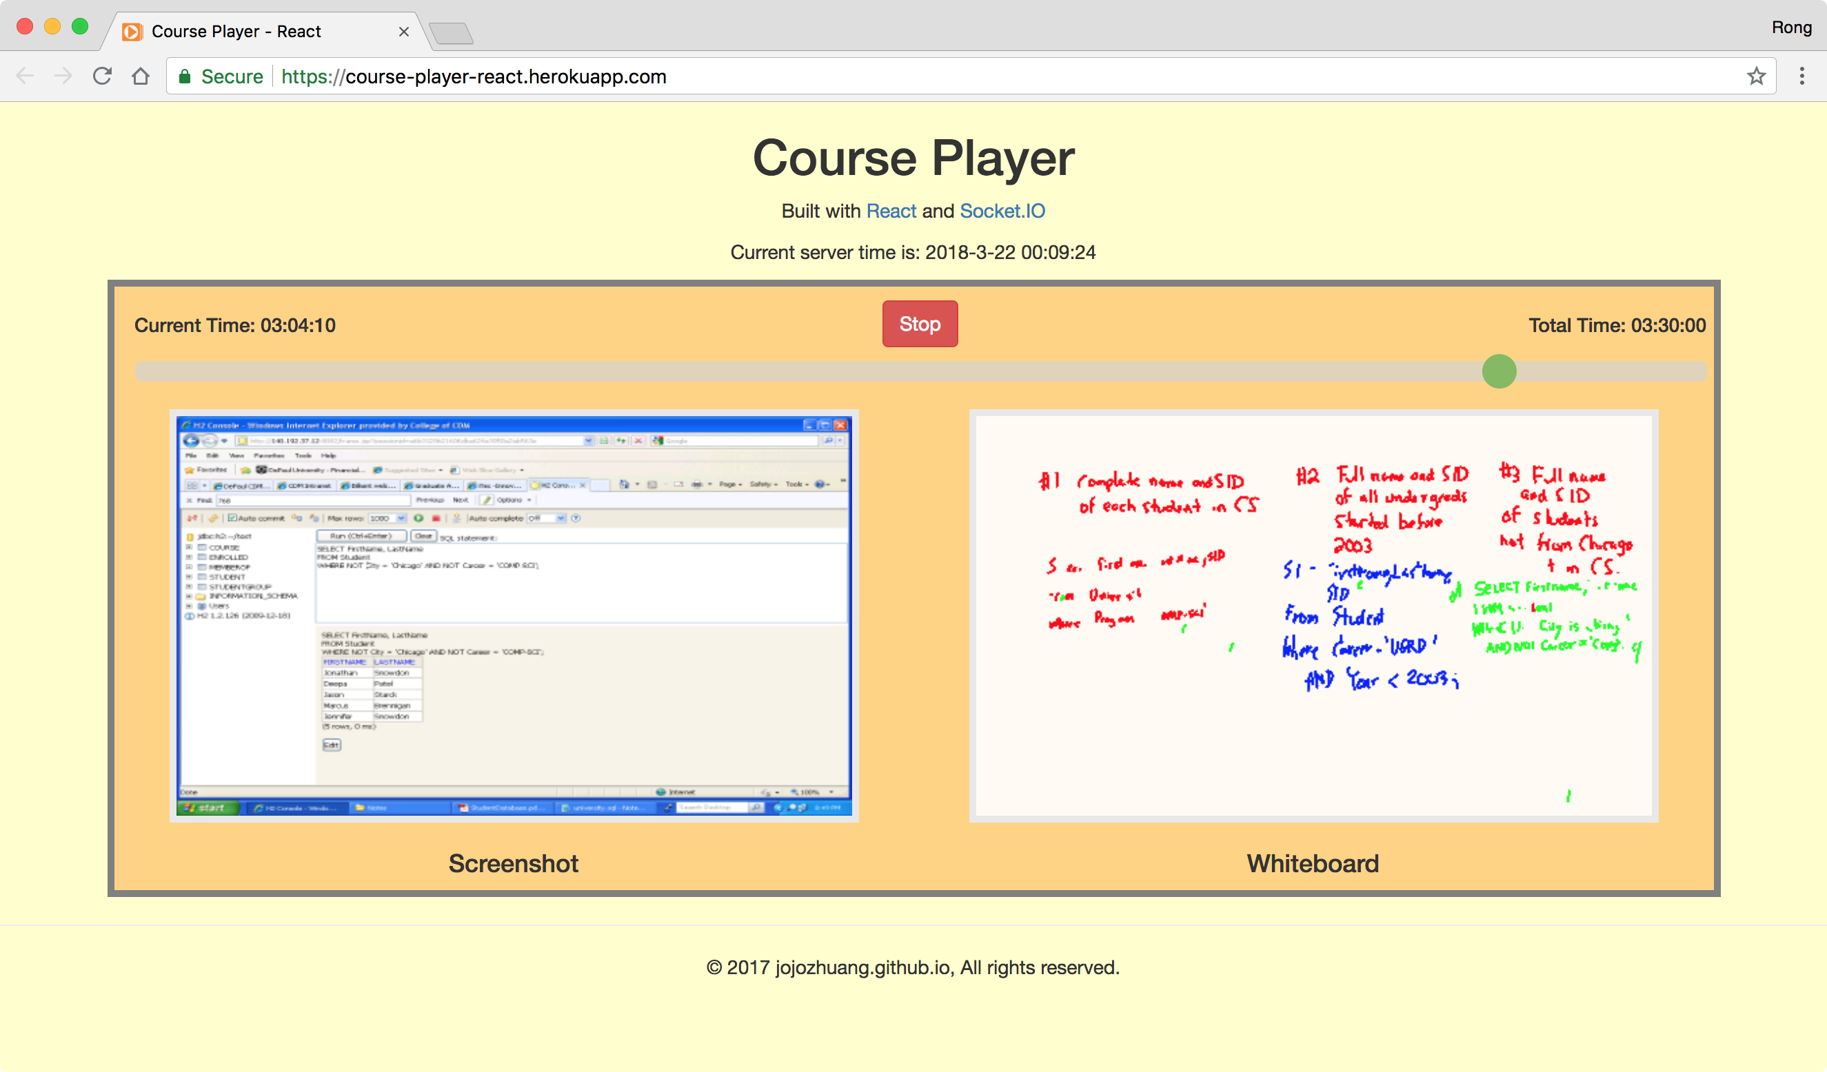Reload the Course Player page

[x=102, y=76]
